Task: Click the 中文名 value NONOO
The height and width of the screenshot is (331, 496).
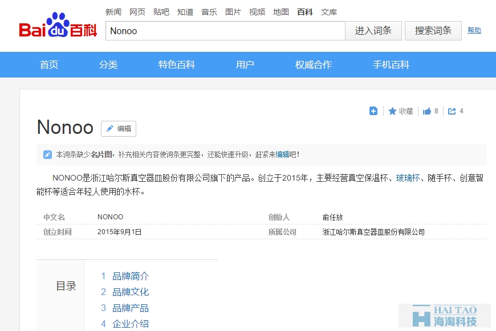Action: 111,217
